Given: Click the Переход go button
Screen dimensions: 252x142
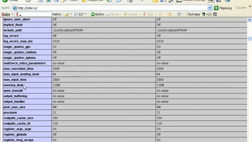Looking at the screenshot, I should (223, 8).
